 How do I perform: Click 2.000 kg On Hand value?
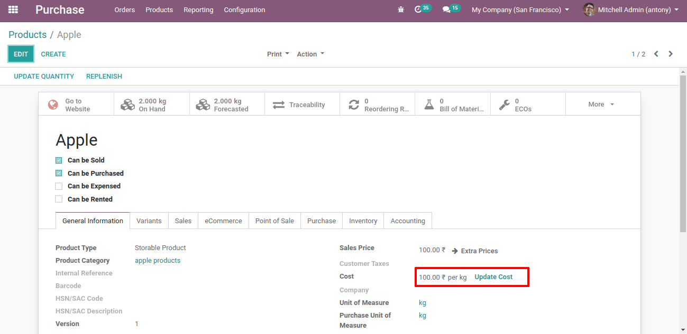click(152, 101)
